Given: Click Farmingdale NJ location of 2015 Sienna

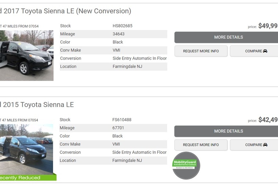Looking at the screenshot, I should point(127,161).
